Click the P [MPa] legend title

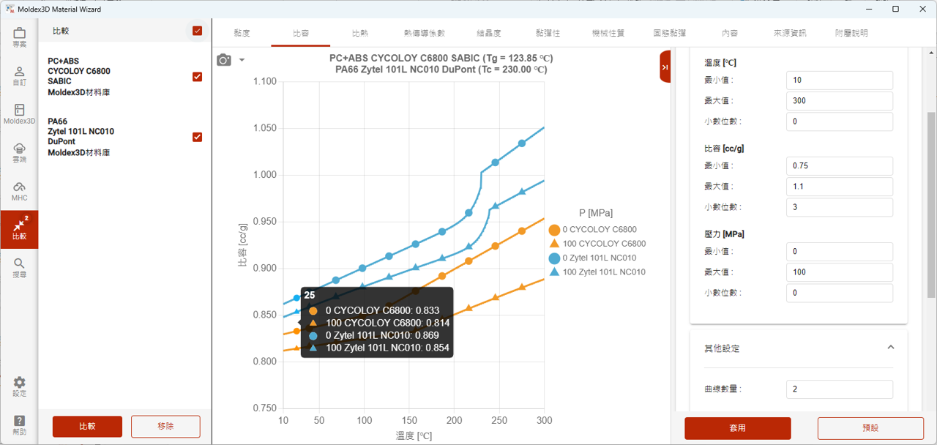click(x=596, y=213)
